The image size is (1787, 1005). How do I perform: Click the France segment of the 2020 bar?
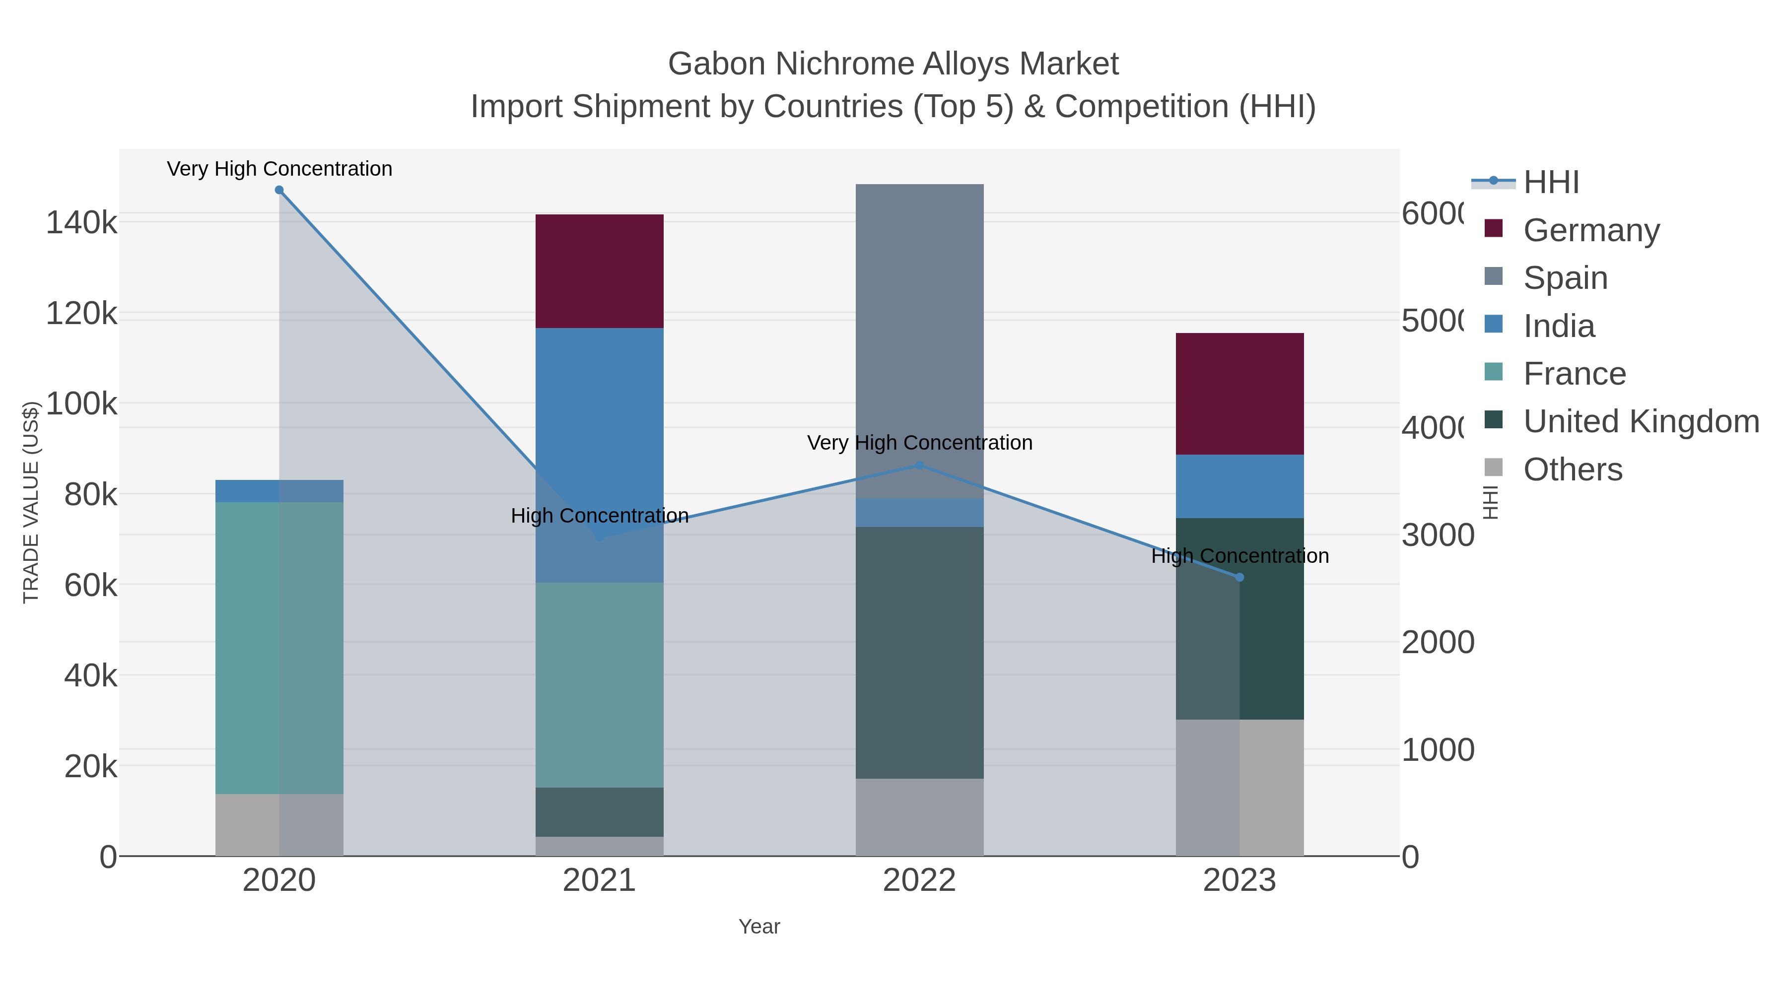(x=279, y=648)
